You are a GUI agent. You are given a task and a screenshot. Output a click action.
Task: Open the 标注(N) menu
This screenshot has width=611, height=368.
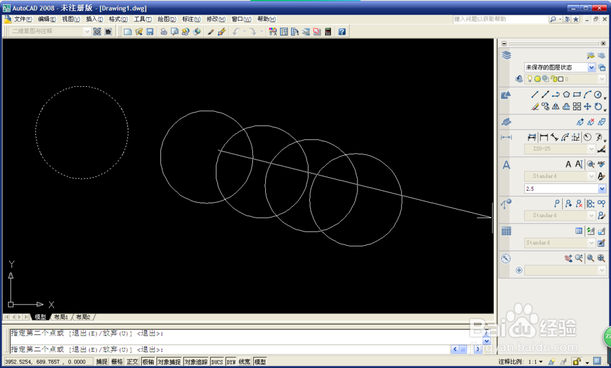coord(191,19)
